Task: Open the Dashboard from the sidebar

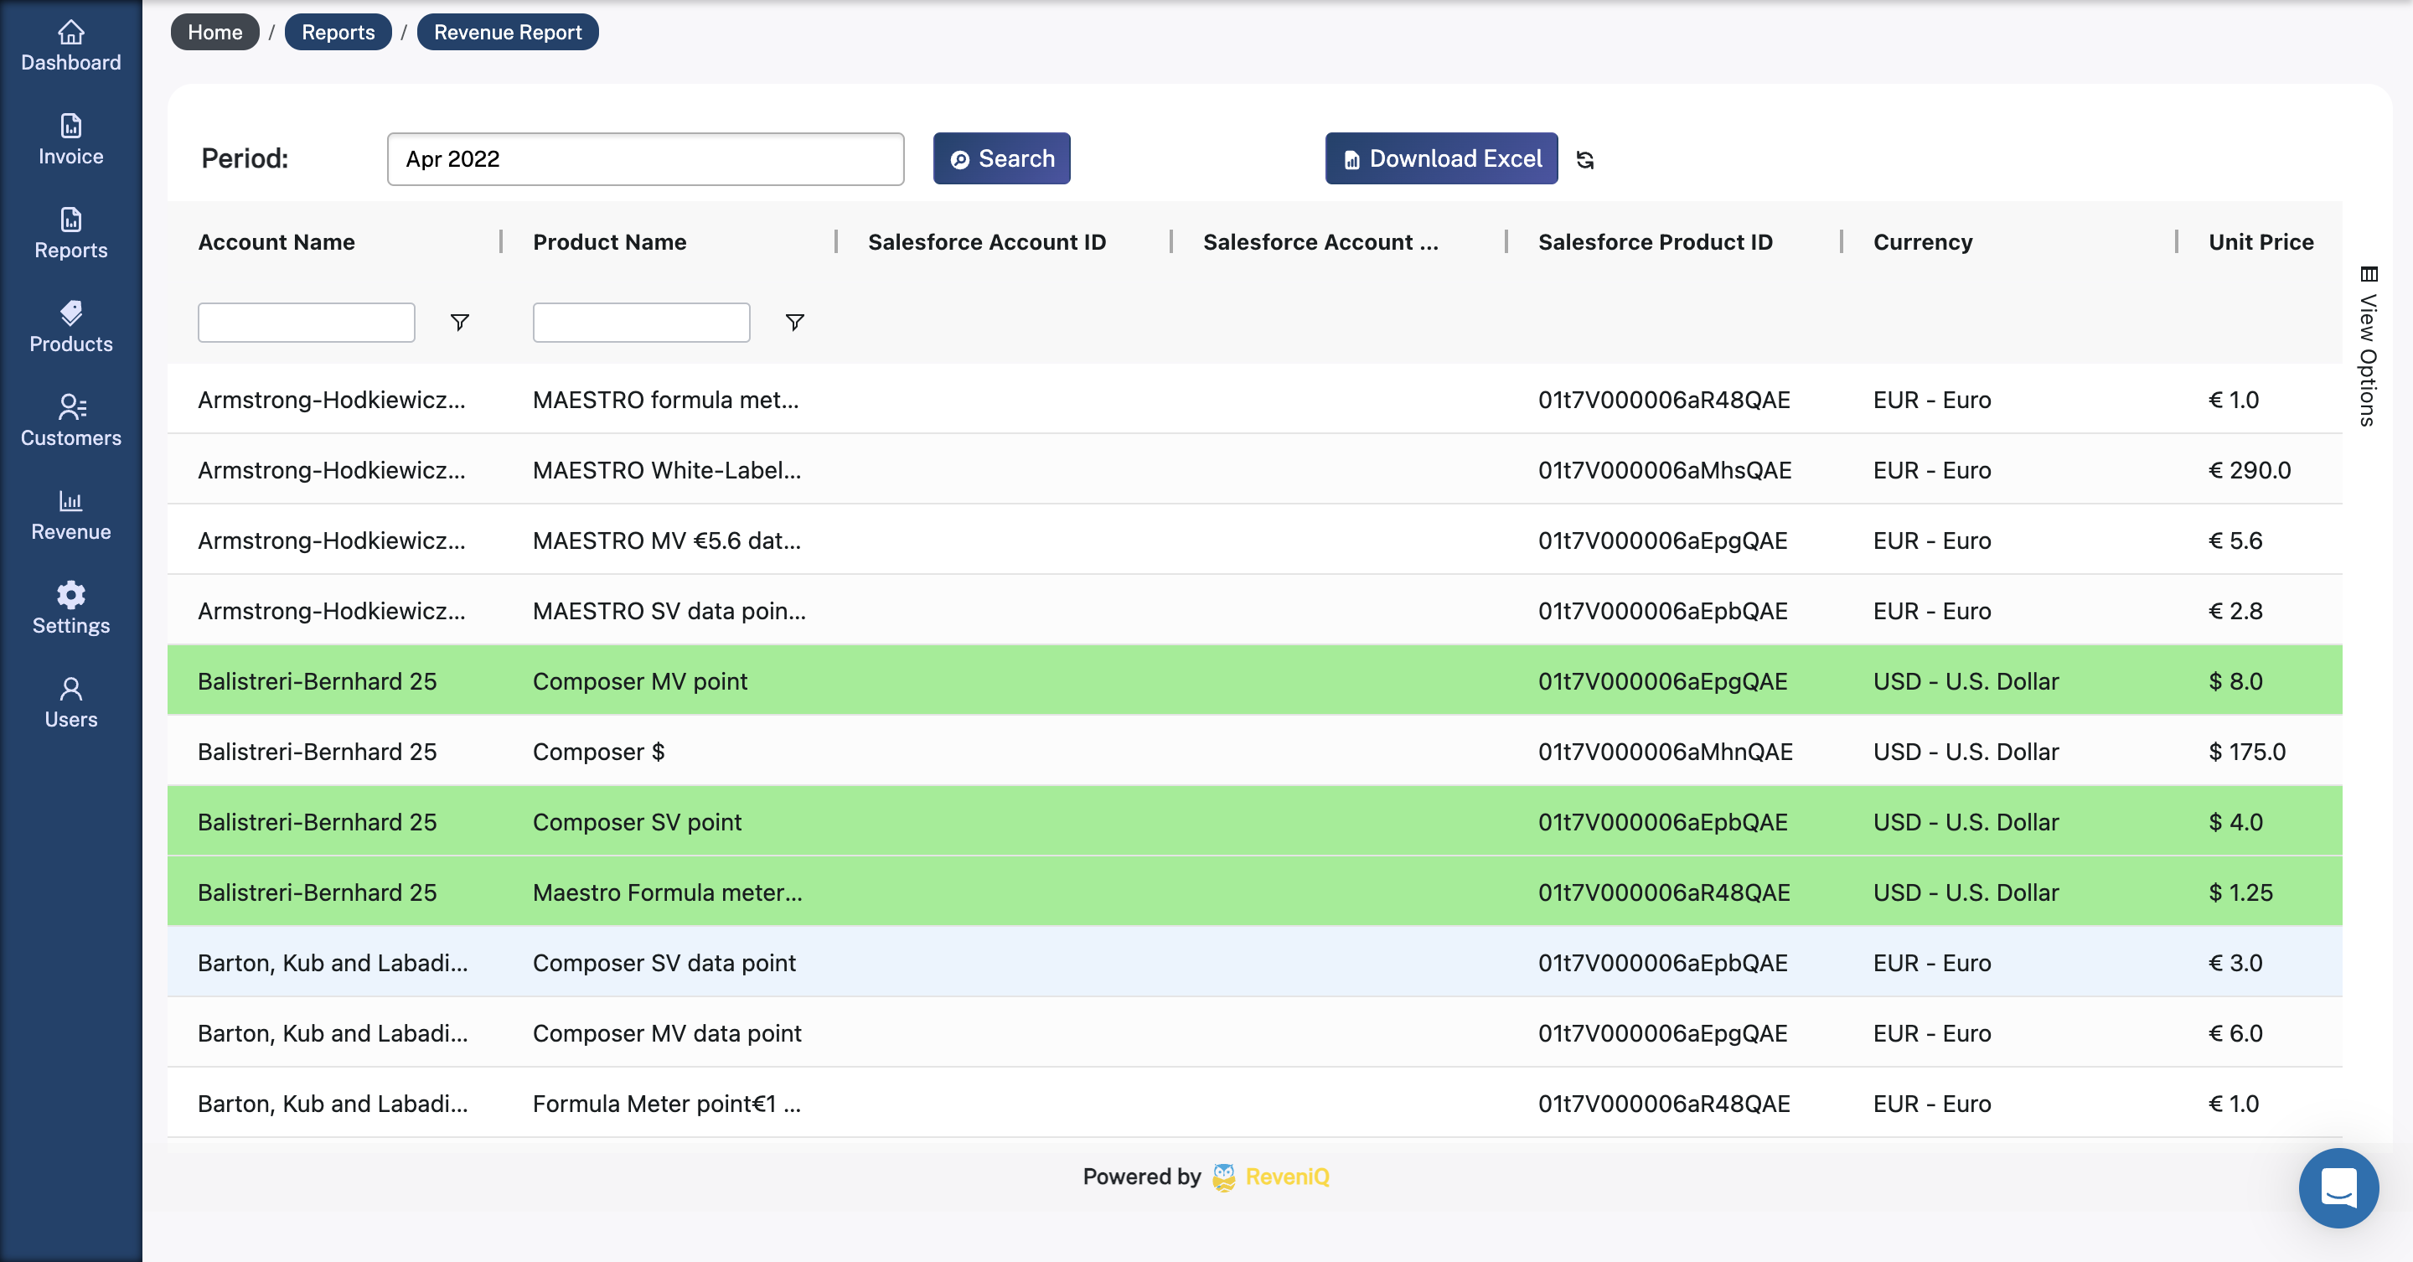Action: tap(70, 45)
